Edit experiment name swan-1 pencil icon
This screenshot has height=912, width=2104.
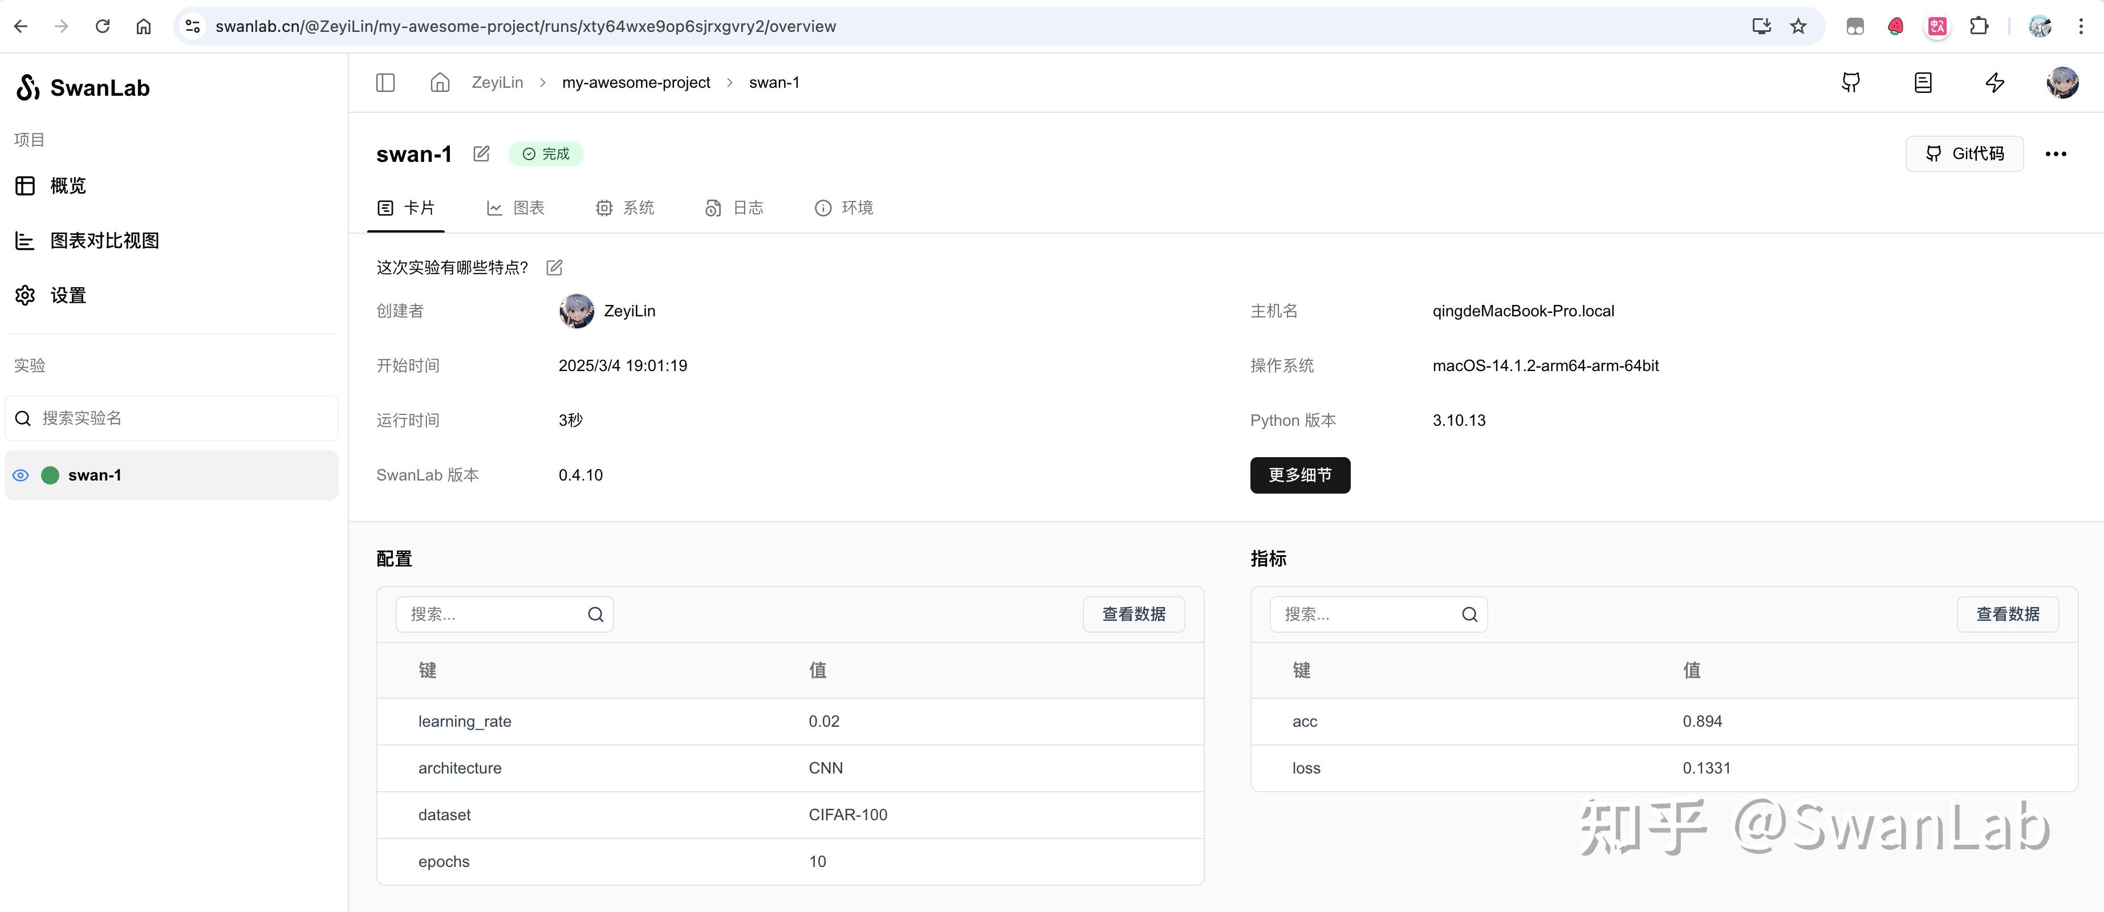(481, 153)
